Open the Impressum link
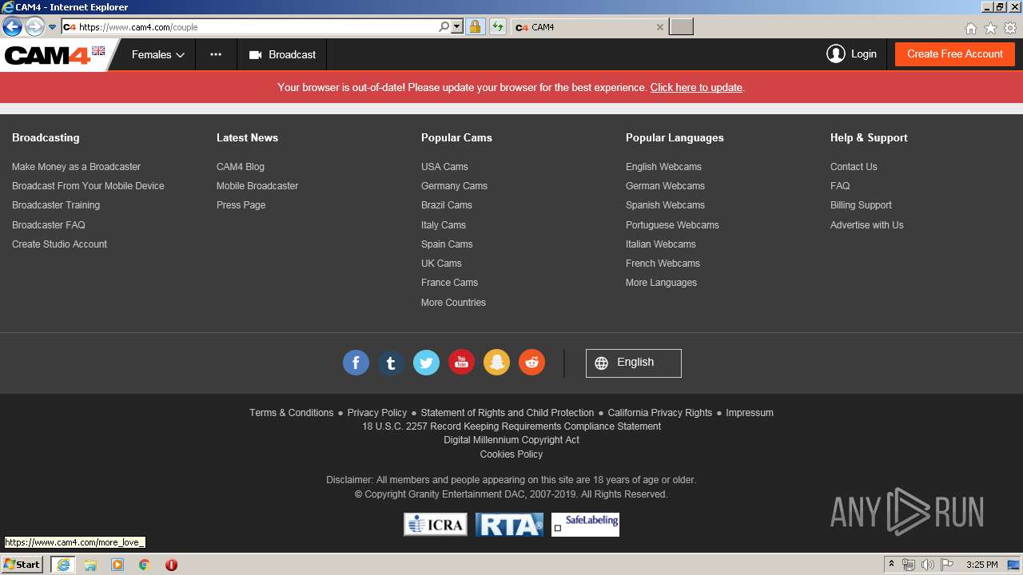 pyautogui.click(x=750, y=413)
